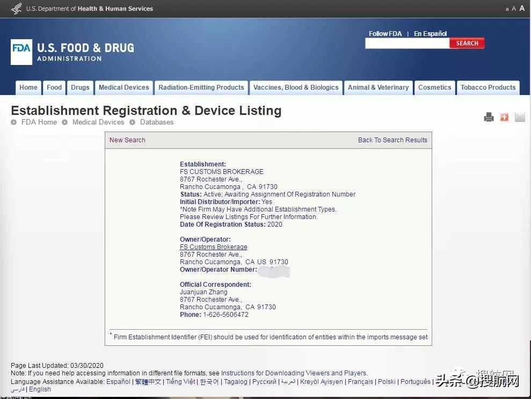Click the 'Date Of Registration Status: 2020' line
The width and height of the screenshot is (531, 399).
[x=231, y=224]
